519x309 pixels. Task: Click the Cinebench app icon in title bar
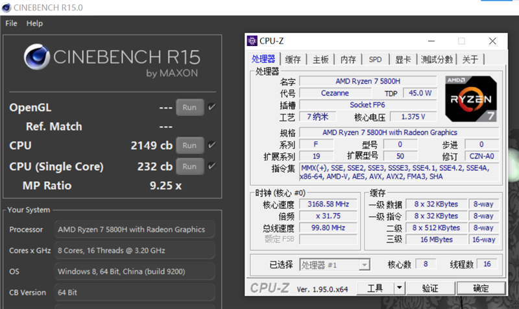(x=6, y=7)
